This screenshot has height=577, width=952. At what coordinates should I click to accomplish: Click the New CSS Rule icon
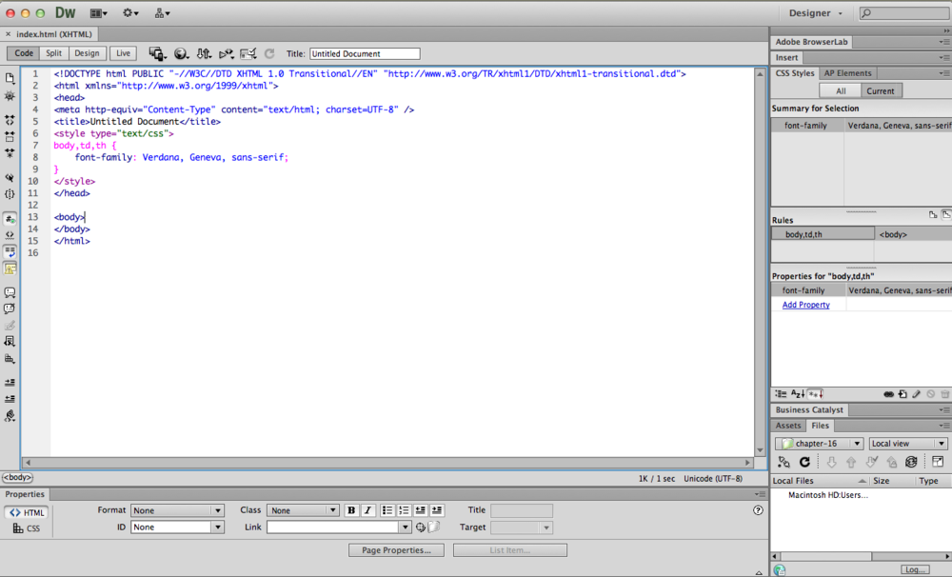pyautogui.click(x=902, y=393)
